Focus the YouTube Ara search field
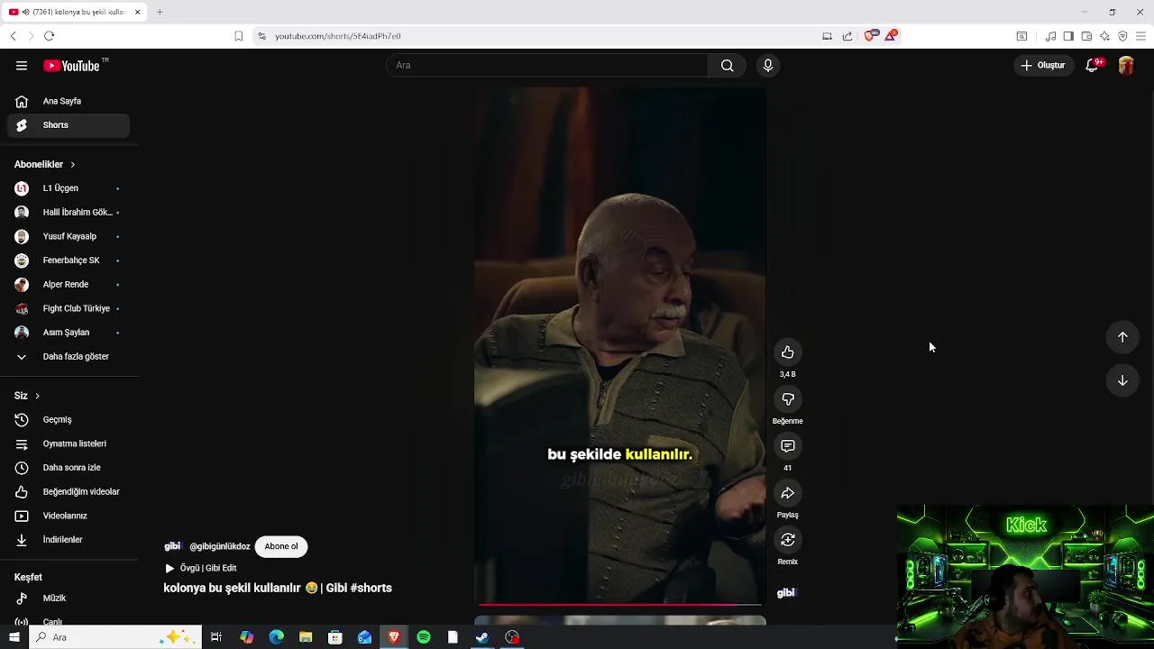 pyautogui.click(x=547, y=65)
